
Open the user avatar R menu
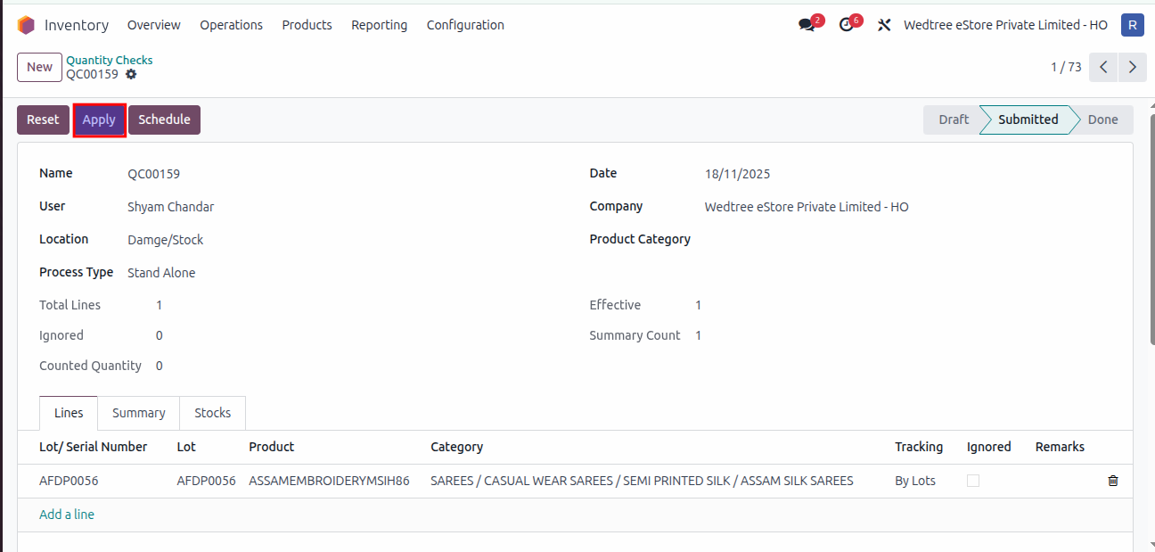[1132, 25]
